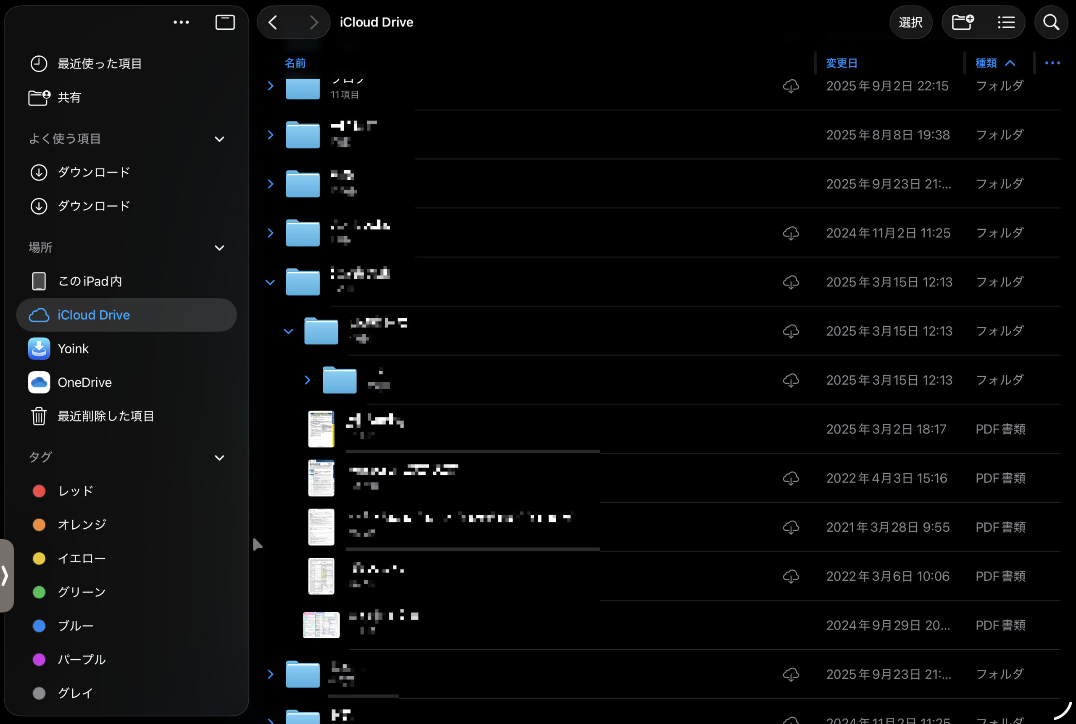Image resolution: width=1076 pixels, height=724 pixels.
Task: Click the new folder icon
Action: coord(963,22)
